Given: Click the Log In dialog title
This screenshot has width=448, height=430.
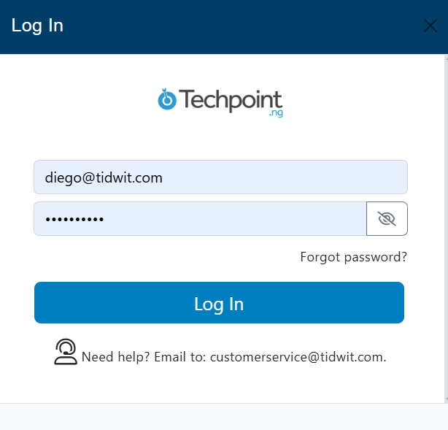Looking at the screenshot, I should point(38,26).
